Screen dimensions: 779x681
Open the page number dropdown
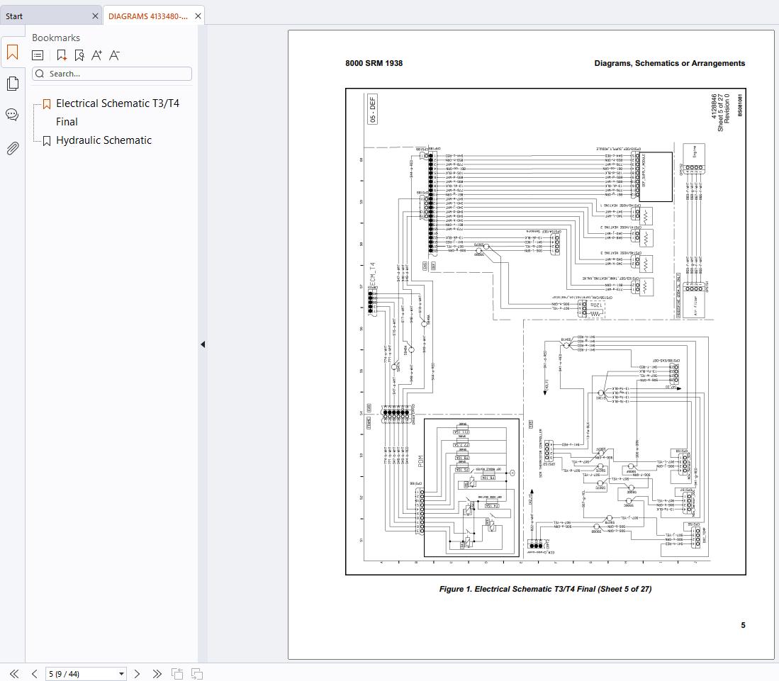coord(121,674)
